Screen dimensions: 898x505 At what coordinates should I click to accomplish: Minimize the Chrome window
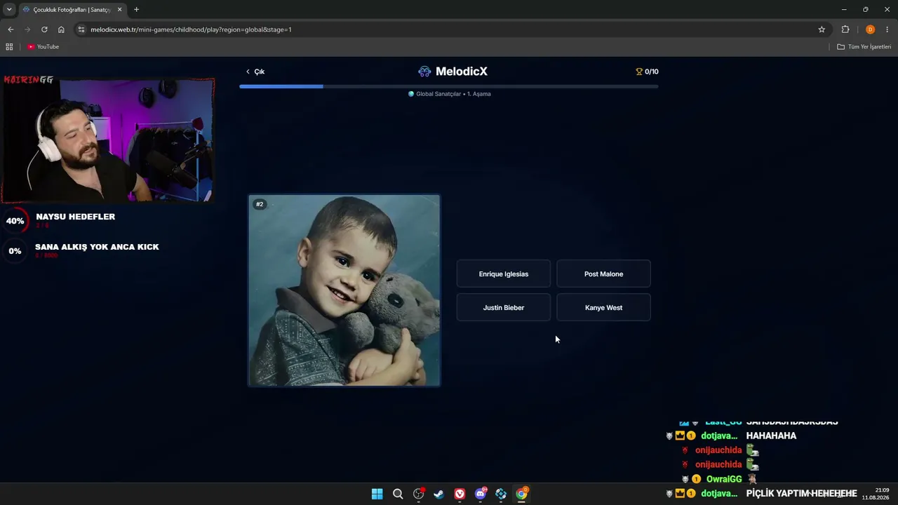coord(844,10)
